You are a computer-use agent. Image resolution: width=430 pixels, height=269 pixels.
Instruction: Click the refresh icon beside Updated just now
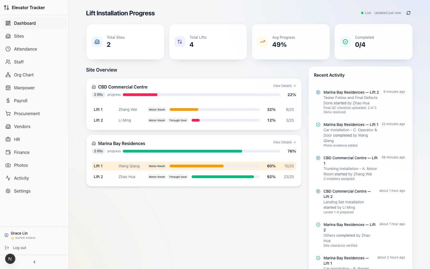click(x=408, y=13)
